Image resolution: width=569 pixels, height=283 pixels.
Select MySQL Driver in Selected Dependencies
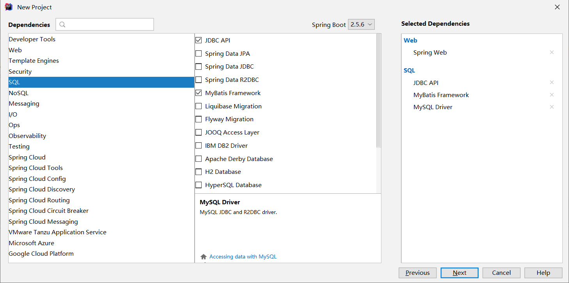tap(433, 107)
